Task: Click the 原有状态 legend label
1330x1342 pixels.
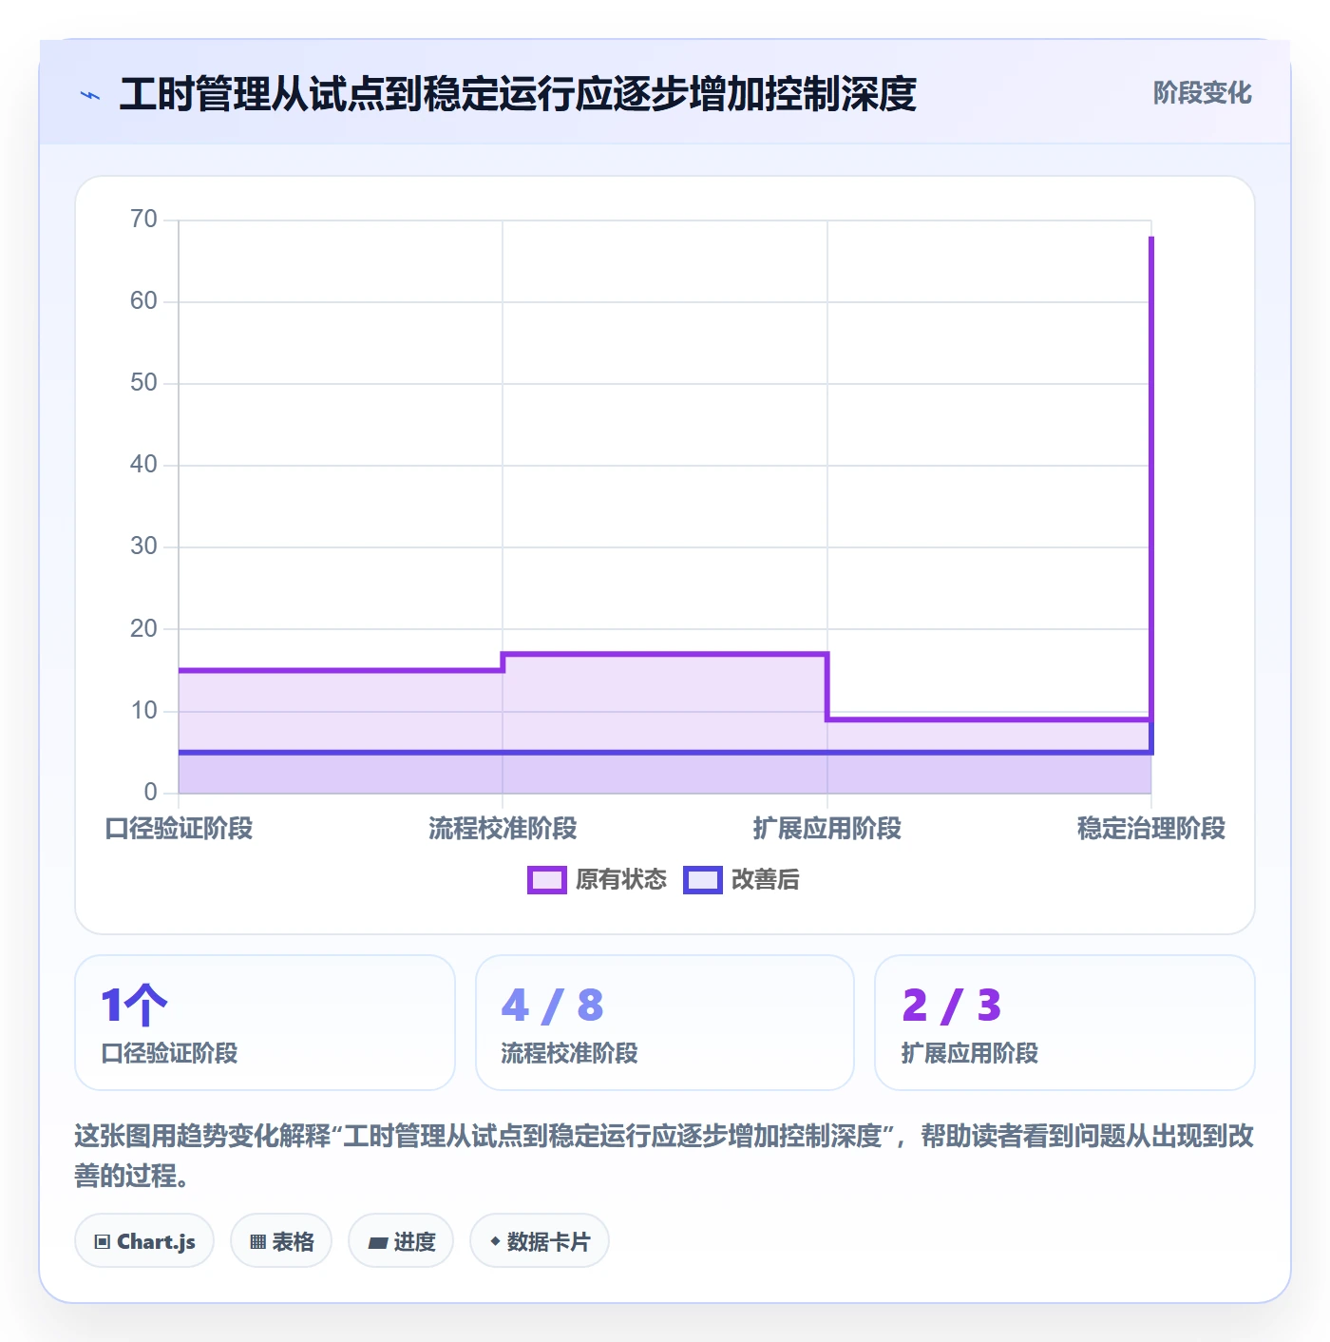Action: pyautogui.click(x=621, y=880)
